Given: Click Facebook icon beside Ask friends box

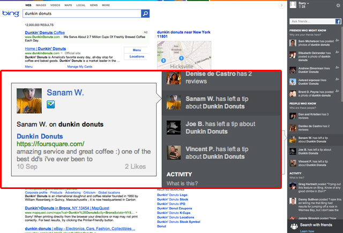Looking at the screenshot, I should 338,21.
